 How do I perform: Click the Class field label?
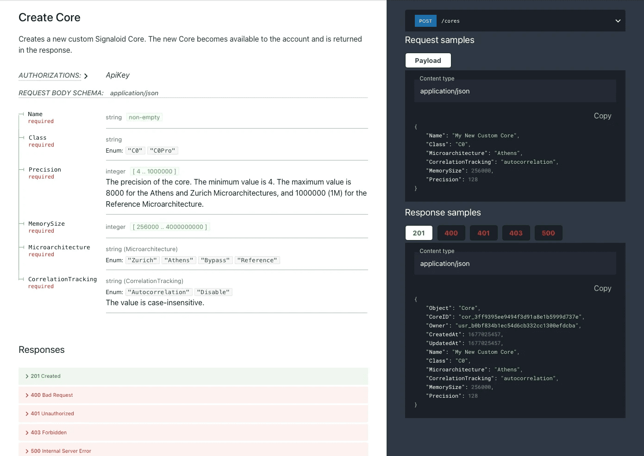(38, 138)
